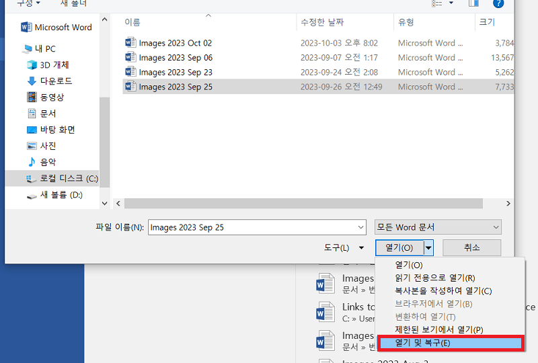Screen dimensions: 538x363
Task: Click the 열기(O) open button
Action: [x=400, y=248]
